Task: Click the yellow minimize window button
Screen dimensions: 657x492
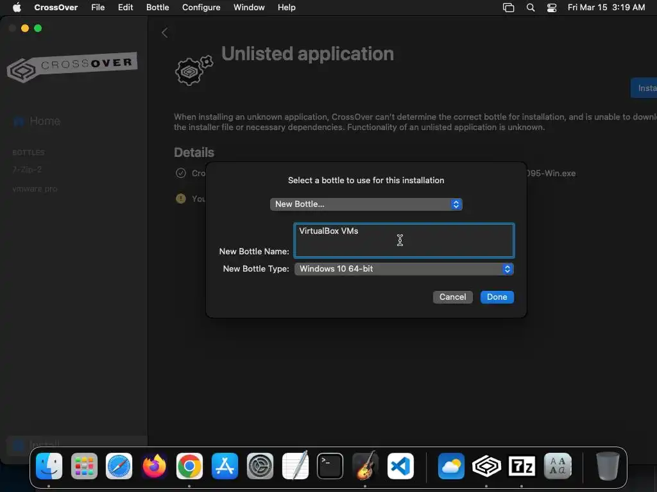Action: click(25, 28)
